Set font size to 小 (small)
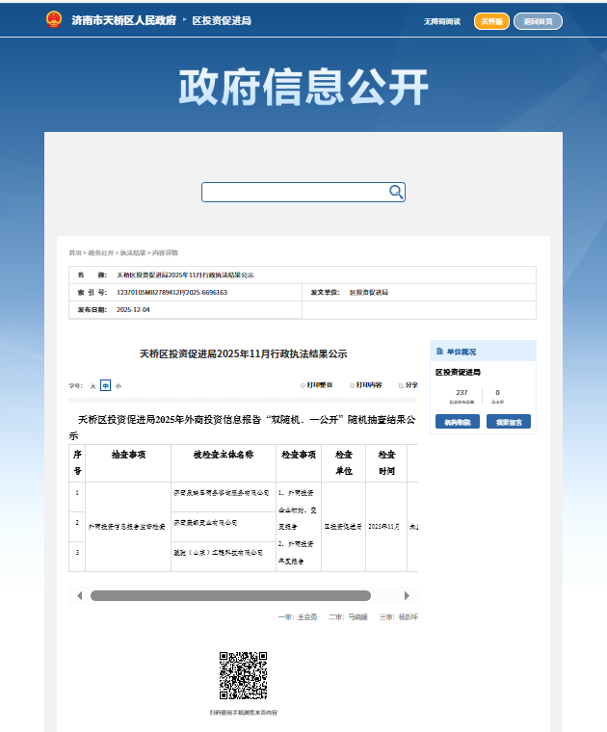The image size is (607, 732). [118, 385]
